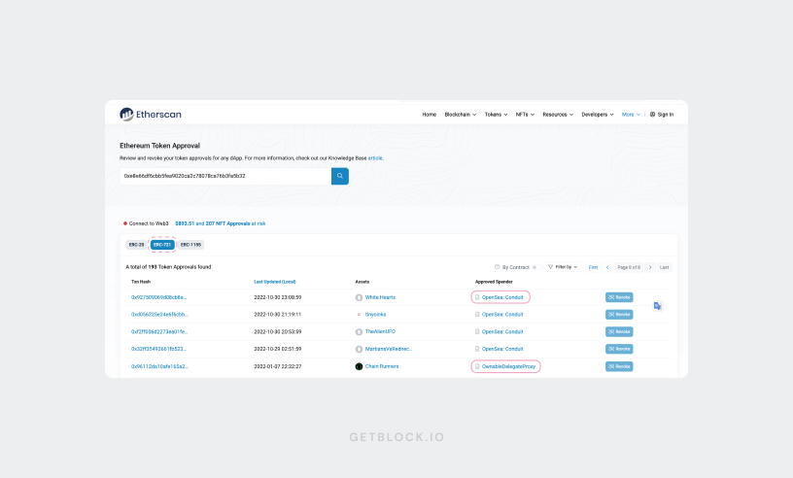Switch to the ERC-721 tab

(162, 245)
